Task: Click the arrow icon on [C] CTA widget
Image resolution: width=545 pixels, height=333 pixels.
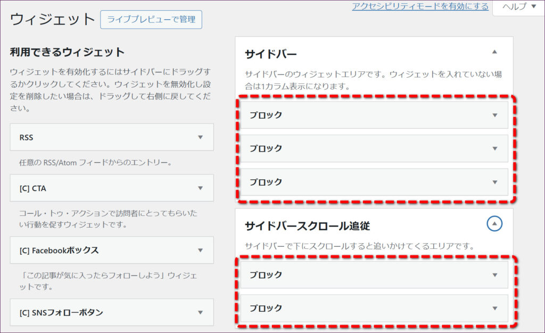Action: (201, 188)
